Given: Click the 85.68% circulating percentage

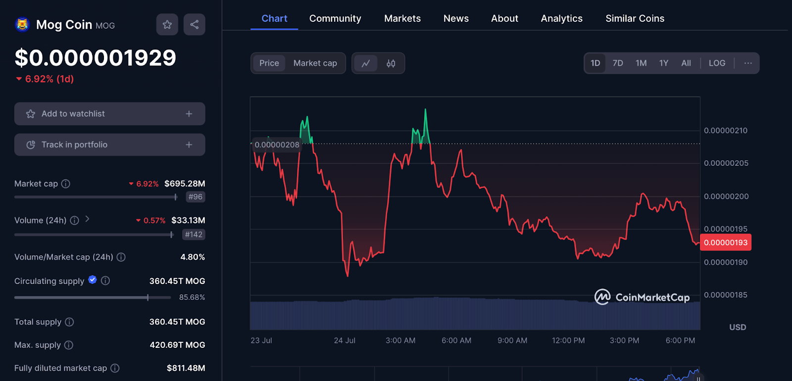Looking at the screenshot, I should pos(192,297).
